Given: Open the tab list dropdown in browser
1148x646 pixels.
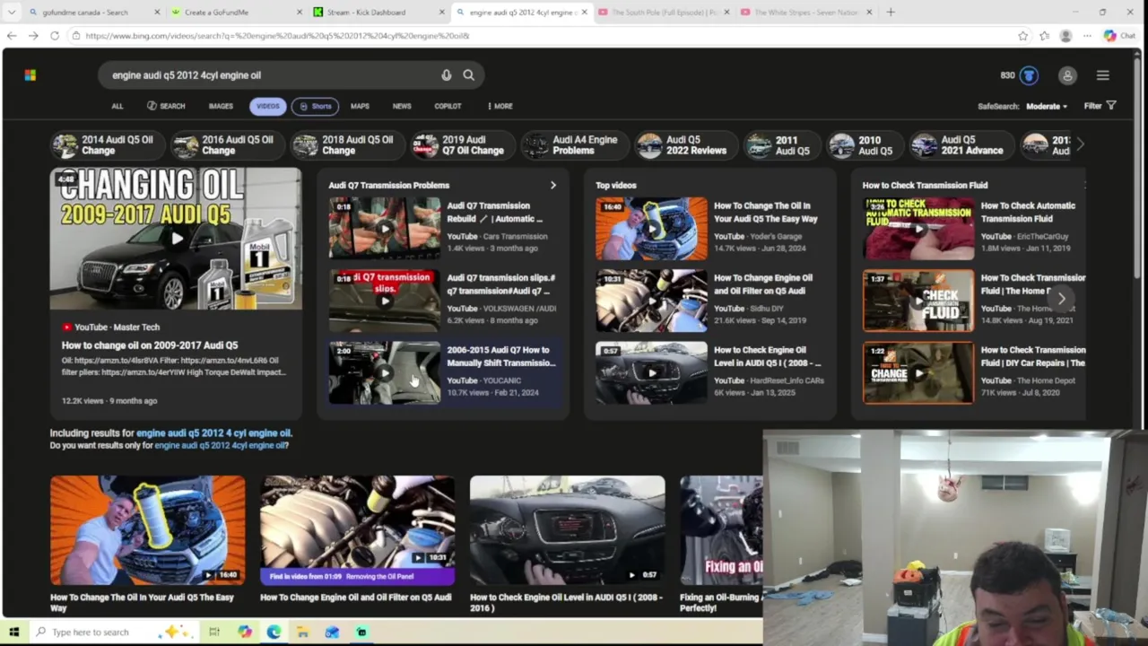Looking at the screenshot, I should click(x=12, y=13).
